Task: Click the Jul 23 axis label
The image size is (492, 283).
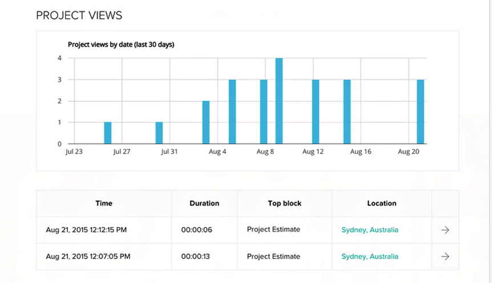Action: click(x=74, y=151)
